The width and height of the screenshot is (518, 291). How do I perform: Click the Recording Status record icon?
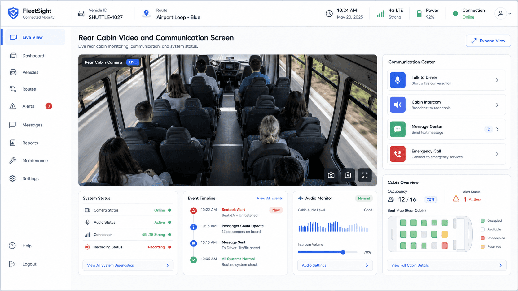[87, 247]
